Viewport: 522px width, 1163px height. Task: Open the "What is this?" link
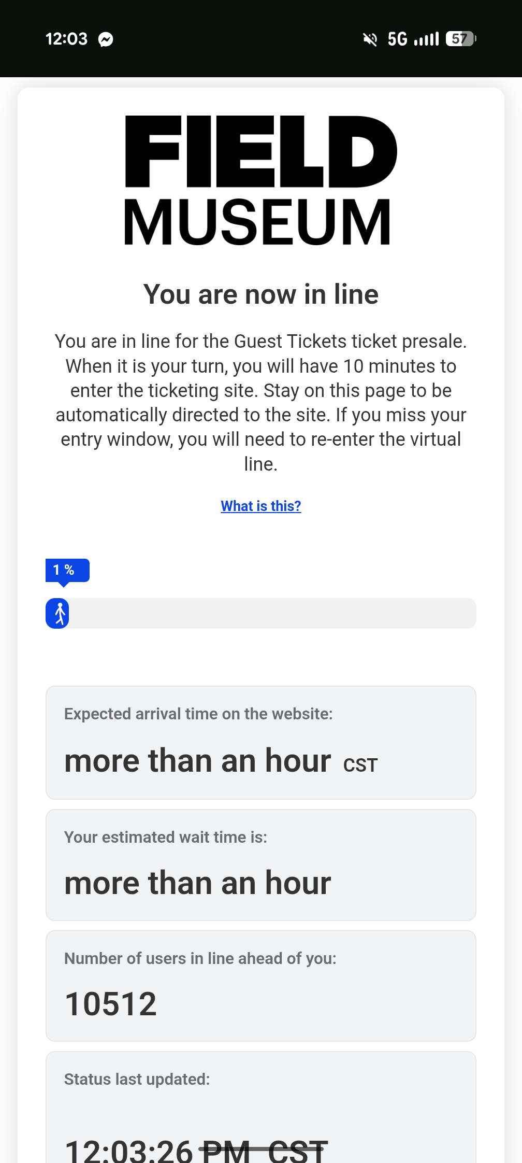261,506
